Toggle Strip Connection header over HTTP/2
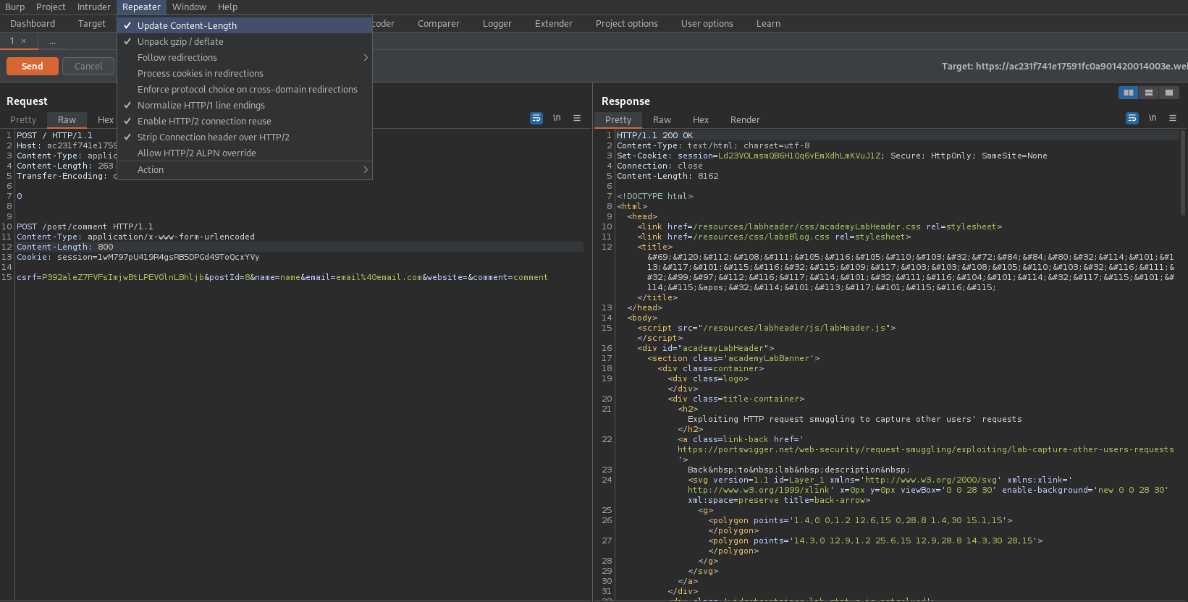The width and height of the screenshot is (1188, 602). click(245, 137)
